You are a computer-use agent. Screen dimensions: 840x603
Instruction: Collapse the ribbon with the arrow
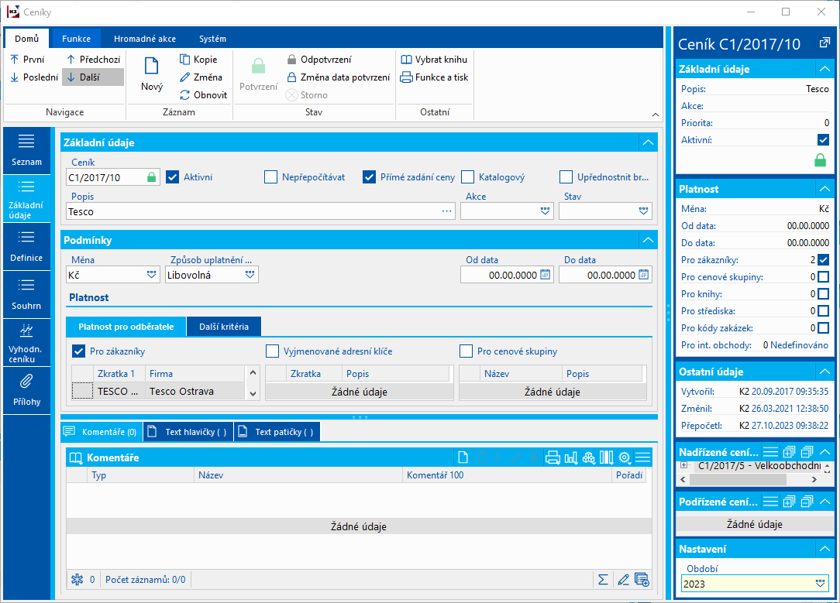pos(655,115)
